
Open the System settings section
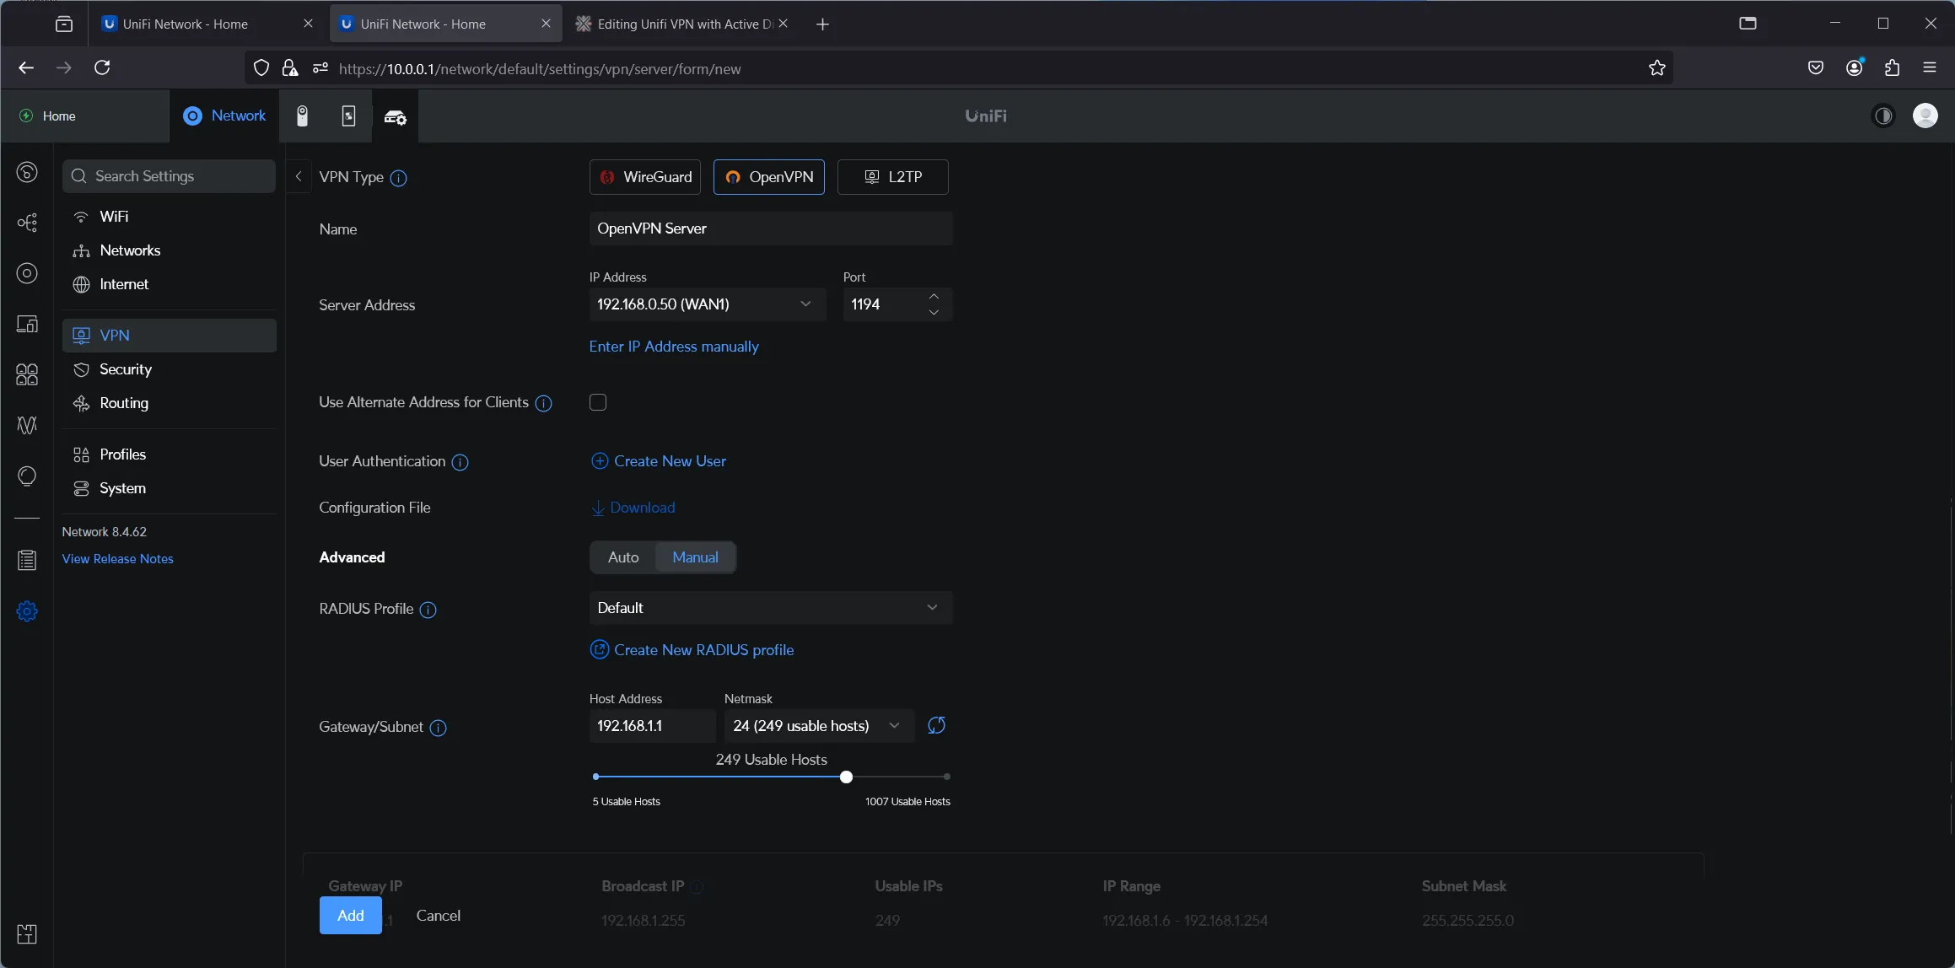coord(169,488)
